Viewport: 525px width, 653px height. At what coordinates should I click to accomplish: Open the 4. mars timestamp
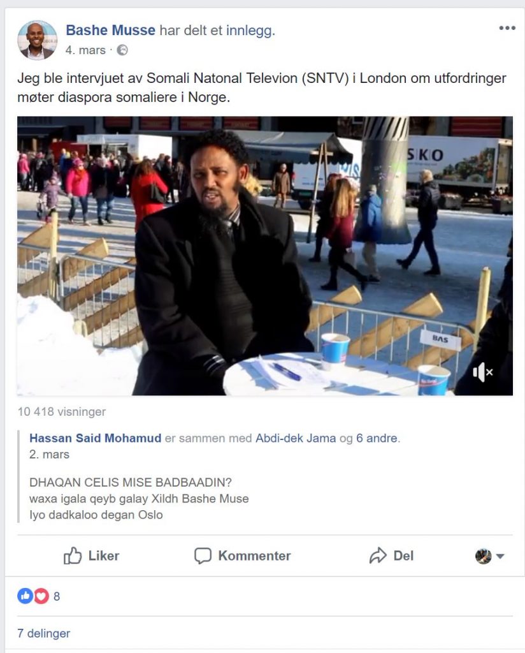[85, 50]
